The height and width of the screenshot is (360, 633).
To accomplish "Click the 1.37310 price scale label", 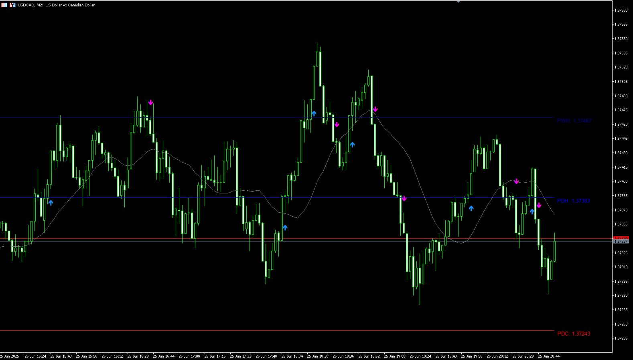I will [x=621, y=267].
